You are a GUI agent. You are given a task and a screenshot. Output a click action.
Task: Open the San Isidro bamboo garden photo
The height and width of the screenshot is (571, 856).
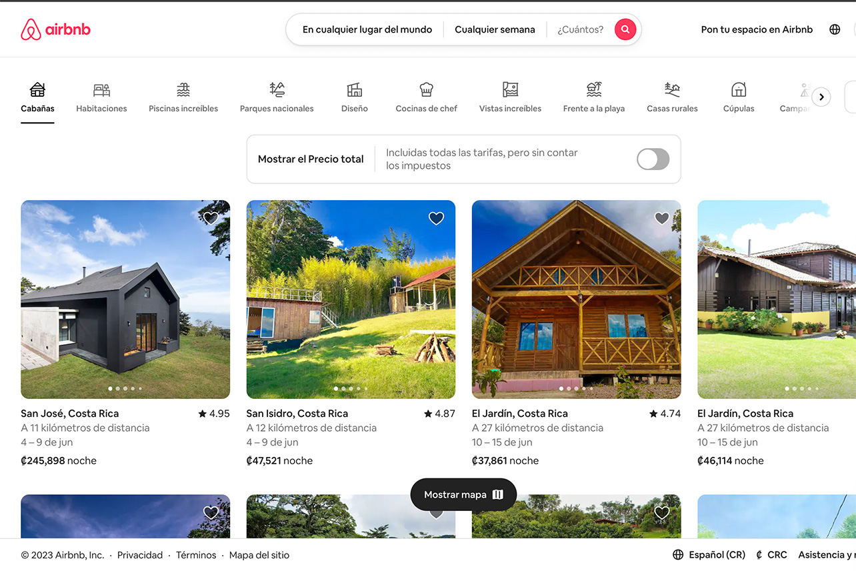pyautogui.click(x=351, y=300)
